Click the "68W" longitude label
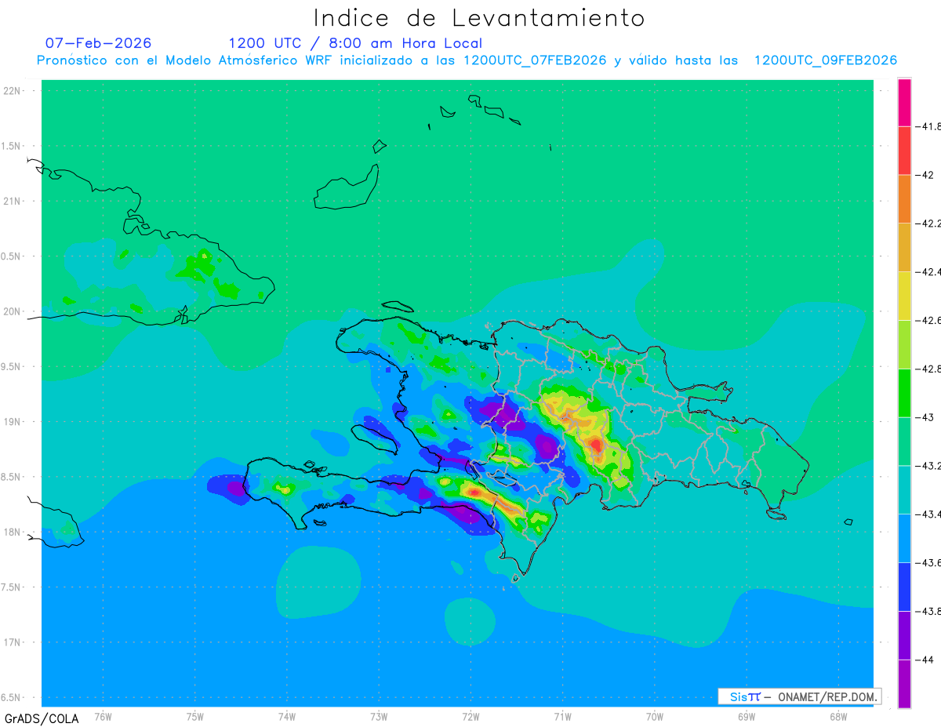This screenshot has width=941, height=727. click(x=838, y=716)
